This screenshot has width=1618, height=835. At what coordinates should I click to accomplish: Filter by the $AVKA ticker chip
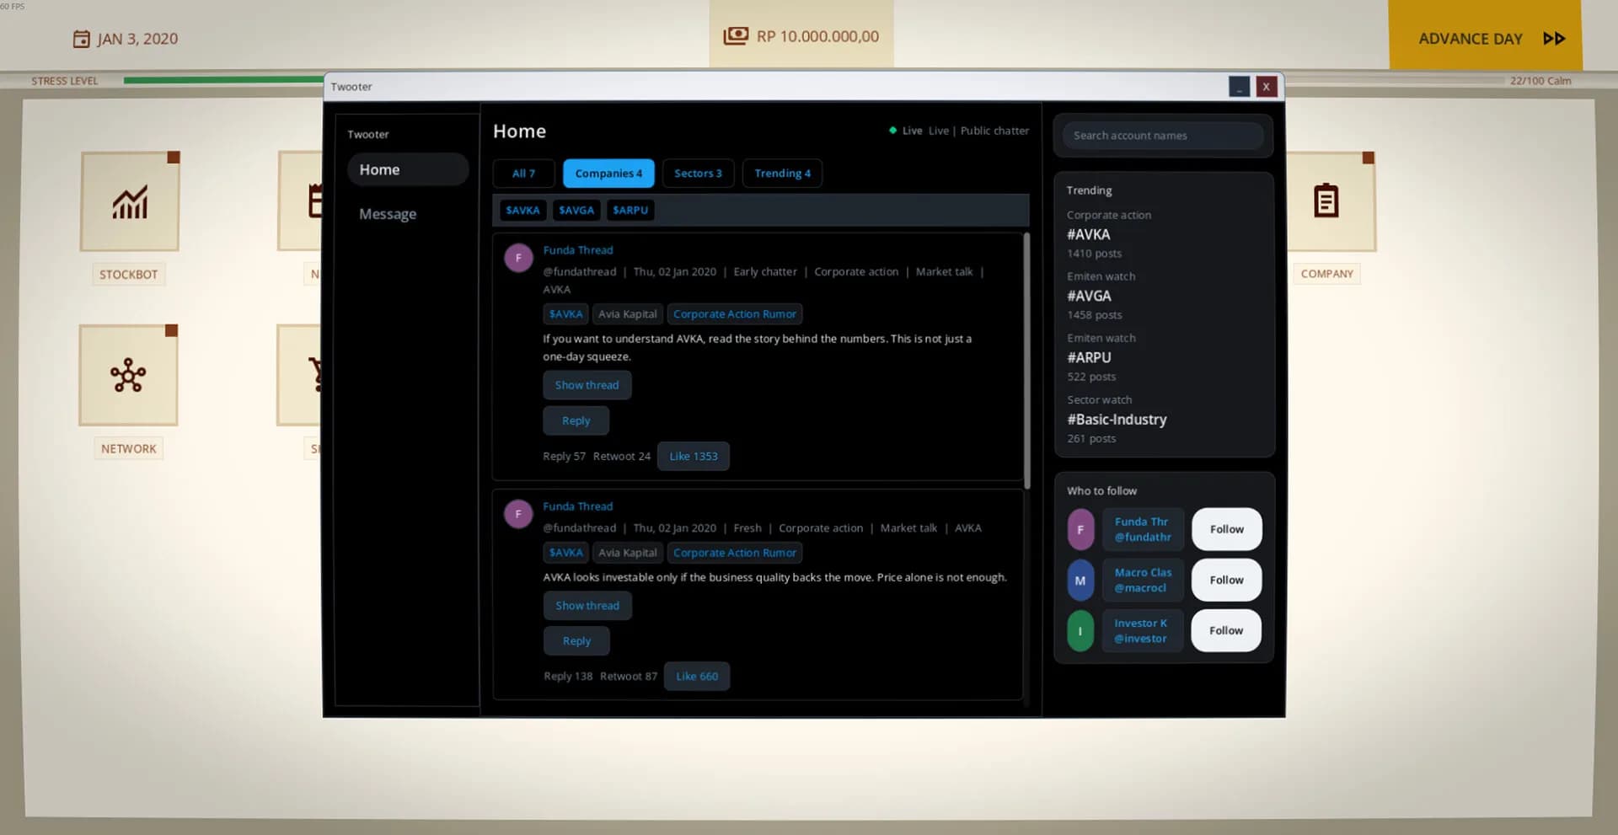pyautogui.click(x=522, y=211)
